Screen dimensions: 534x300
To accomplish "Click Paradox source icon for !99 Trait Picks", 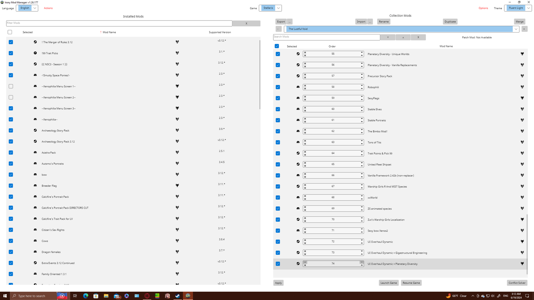I will 35,53.
